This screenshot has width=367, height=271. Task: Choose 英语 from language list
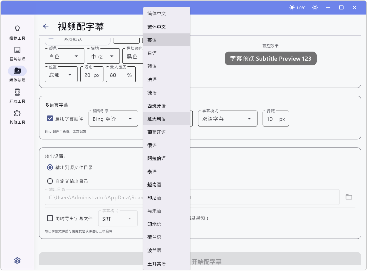[167, 40]
